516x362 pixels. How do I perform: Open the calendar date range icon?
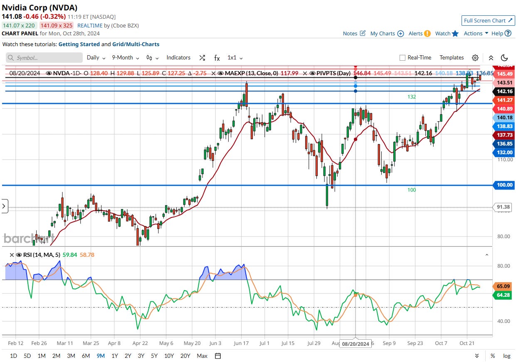218,356
